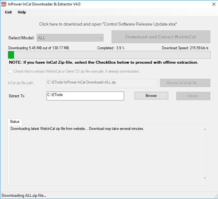Click the 'Select Model:' label
Viewport: 218px width, 199px height.
(x=21, y=38)
